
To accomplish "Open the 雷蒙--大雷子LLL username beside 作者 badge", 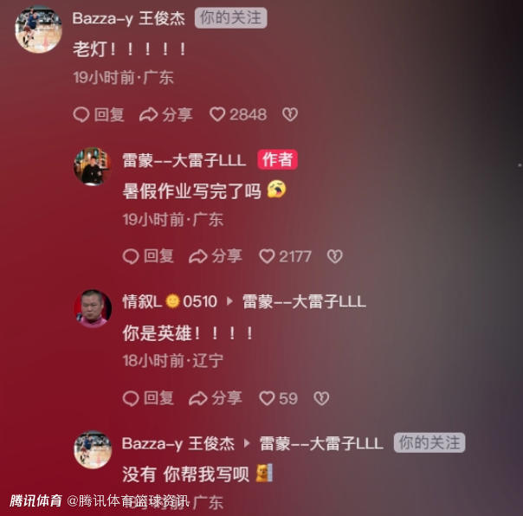I will (x=184, y=160).
